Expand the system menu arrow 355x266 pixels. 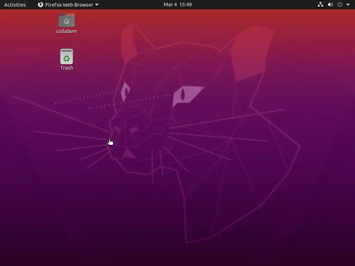(348, 5)
